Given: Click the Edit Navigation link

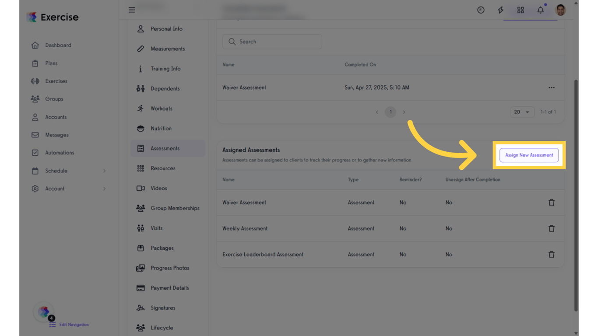Looking at the screenshot, I should (74, 324).
